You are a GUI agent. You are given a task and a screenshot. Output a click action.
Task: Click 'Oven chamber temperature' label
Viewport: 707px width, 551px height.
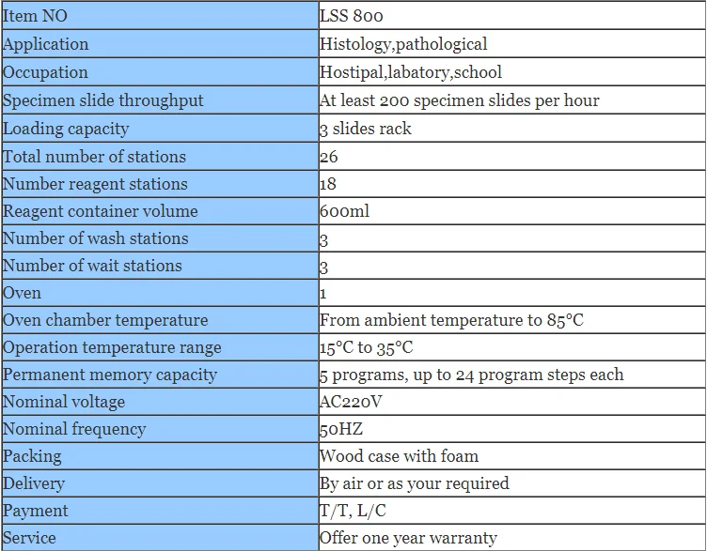(x=105, y=320)
